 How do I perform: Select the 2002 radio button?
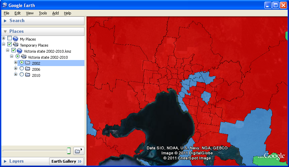22,62
